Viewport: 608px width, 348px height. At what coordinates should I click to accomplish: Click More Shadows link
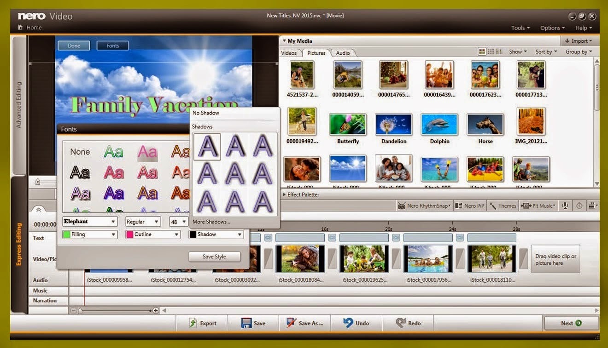(211, 222)
